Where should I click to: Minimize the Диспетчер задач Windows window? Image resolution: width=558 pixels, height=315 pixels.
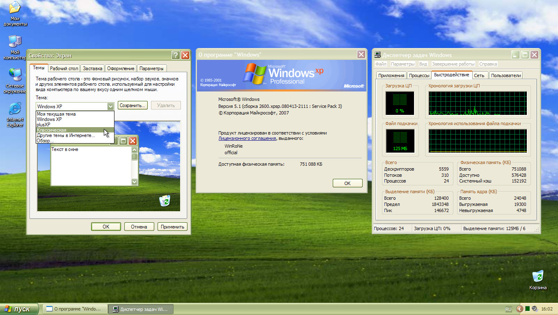pyautogui.click(x=516, y=55)
